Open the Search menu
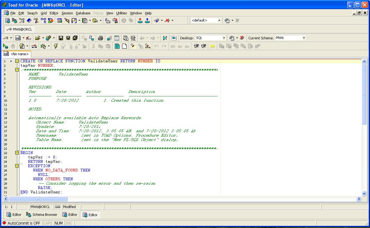The width and height of the screenshot is (370, 228). tap(32, 13)
